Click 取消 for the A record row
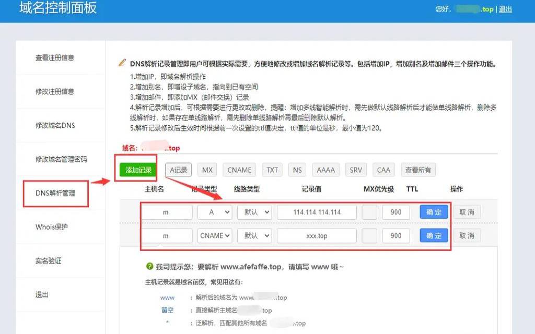This screenshot has width=535, height=334. click(467, 212)
